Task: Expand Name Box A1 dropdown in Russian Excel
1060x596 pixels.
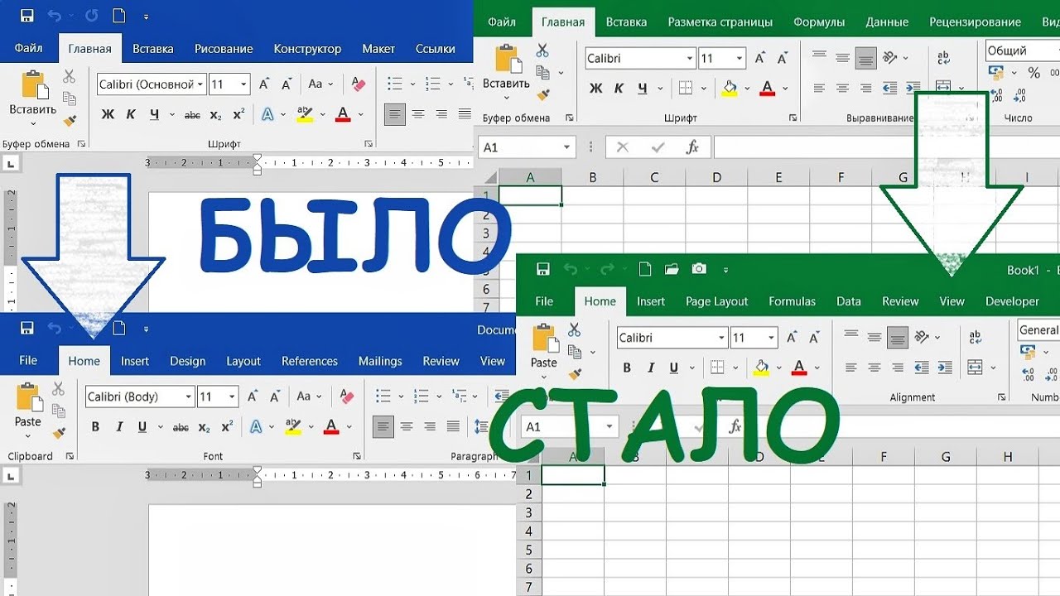Action: point(566,147)
